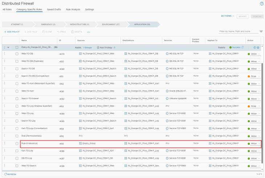Click the refresh icon next to Success

point(242,47)
